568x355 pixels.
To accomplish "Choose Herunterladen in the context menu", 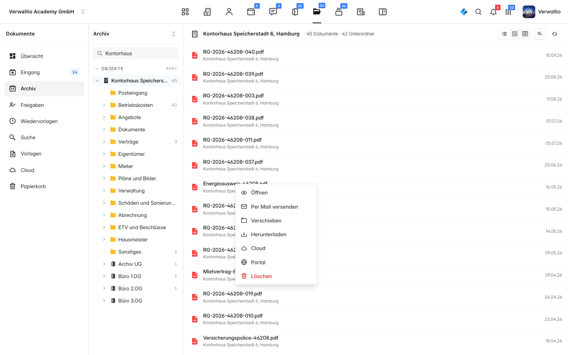I will [276, 234].
